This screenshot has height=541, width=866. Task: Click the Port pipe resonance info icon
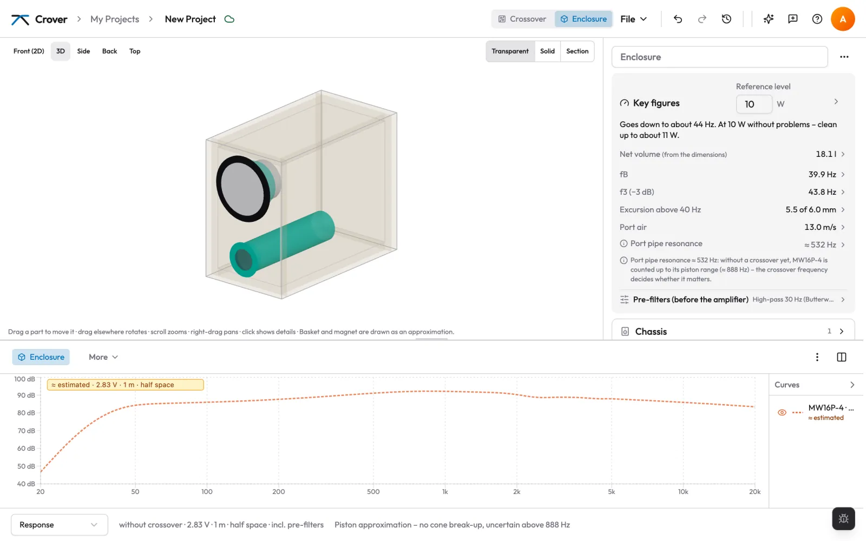click(624, 243)
